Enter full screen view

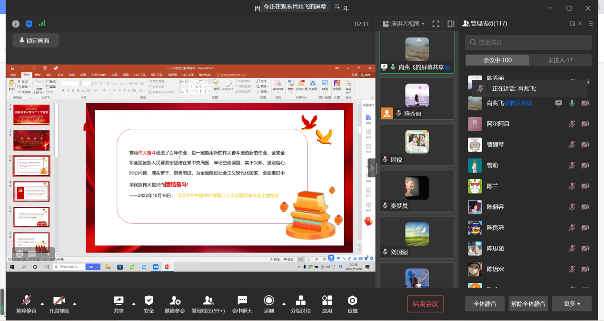coord(436,24)
